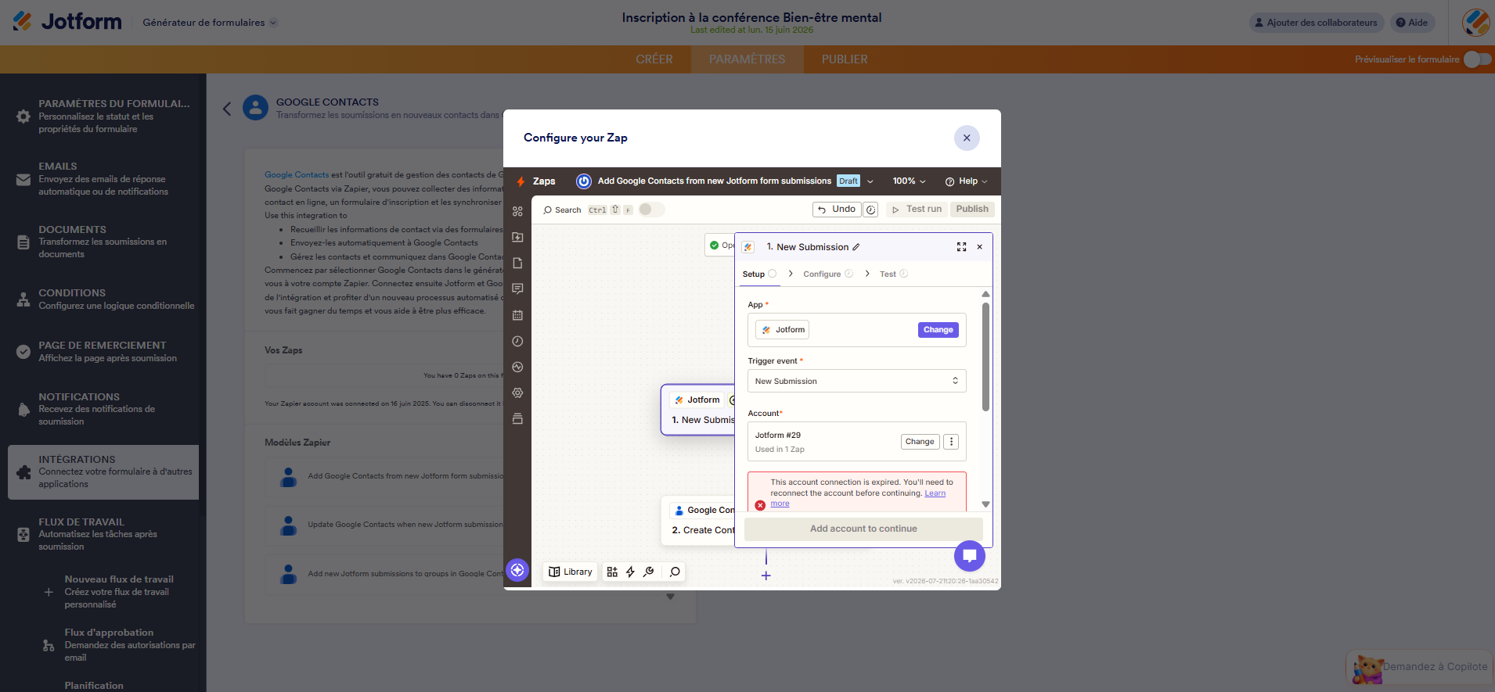Open Documents in the sidebar

tap(103, 242)
